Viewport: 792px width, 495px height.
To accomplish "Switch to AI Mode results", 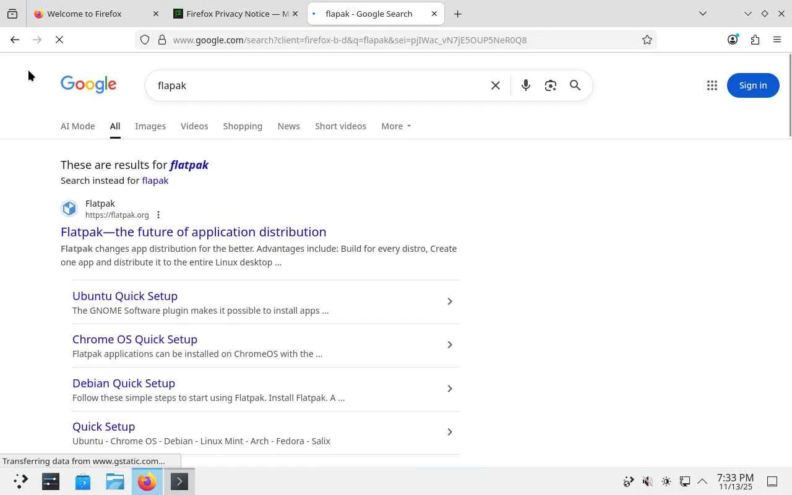I will pyautogui.click(x=78, y=126).
